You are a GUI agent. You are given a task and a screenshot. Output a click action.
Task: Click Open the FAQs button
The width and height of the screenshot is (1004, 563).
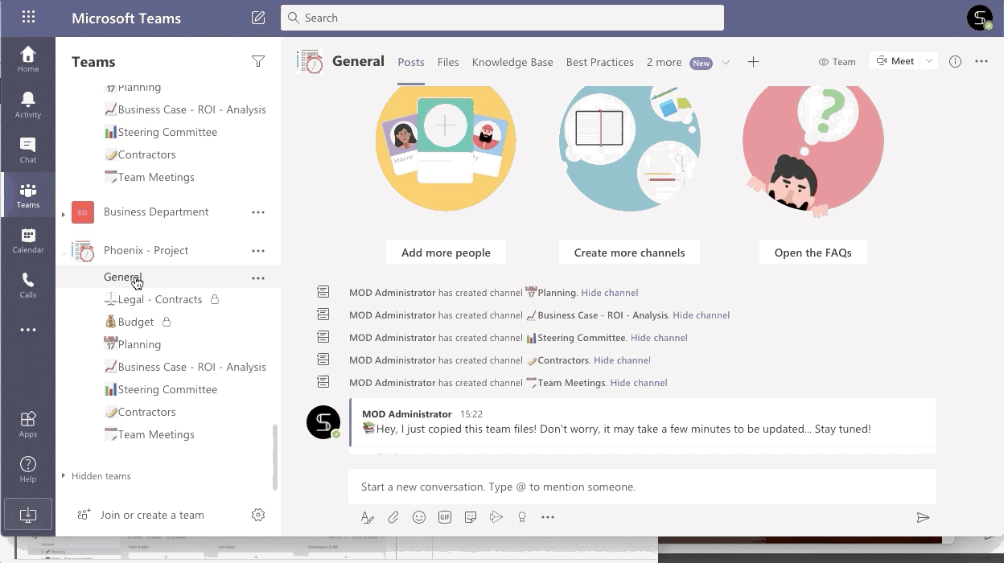pos(813,252)
